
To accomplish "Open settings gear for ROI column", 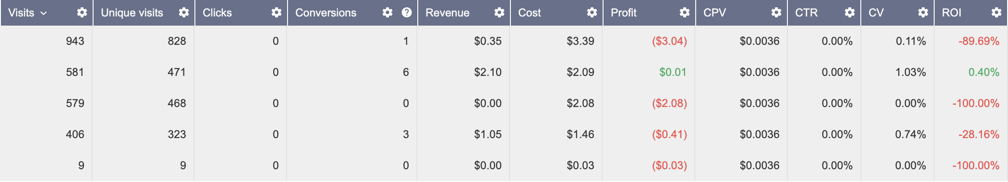I will point(997,13).
